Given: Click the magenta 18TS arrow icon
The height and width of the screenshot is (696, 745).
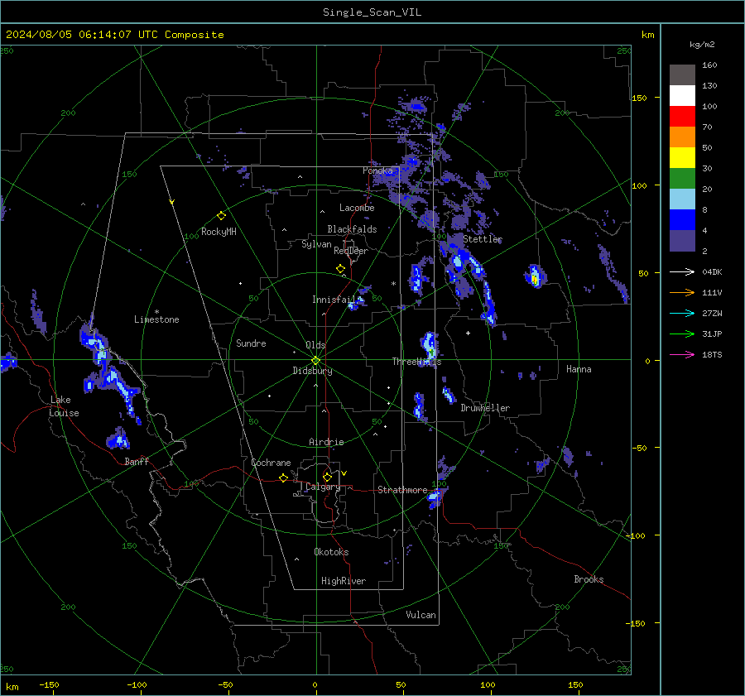Looking at the screenshot, I should tap(682, 354).
